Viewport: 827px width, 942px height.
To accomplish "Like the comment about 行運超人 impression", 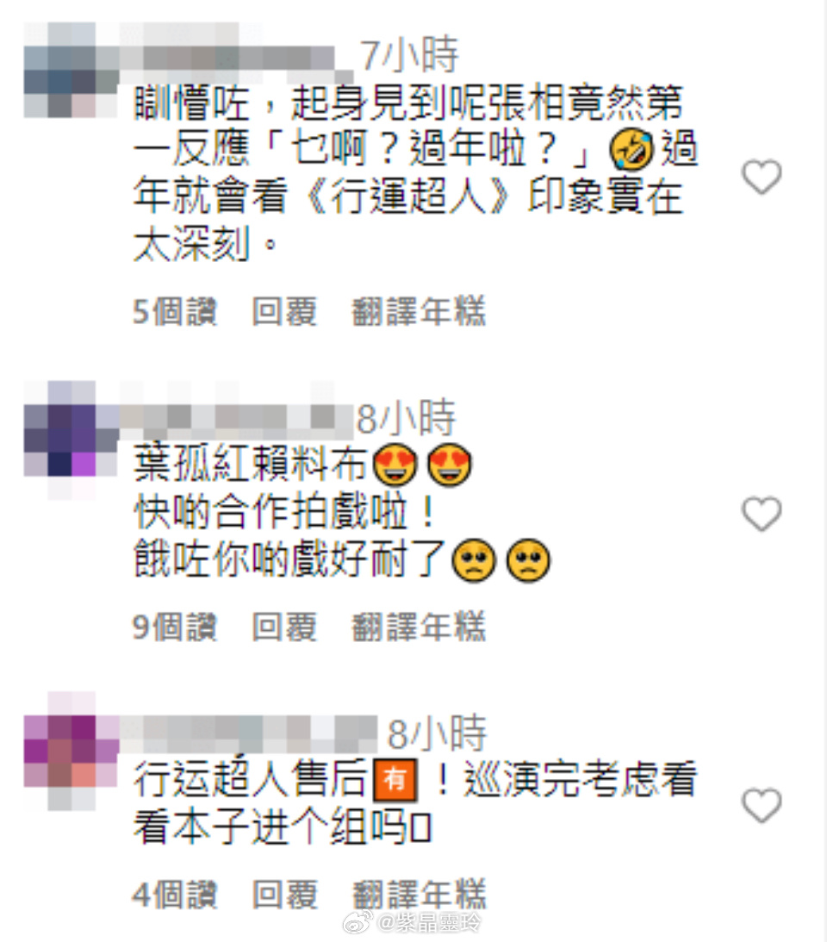I will point(762,178).
